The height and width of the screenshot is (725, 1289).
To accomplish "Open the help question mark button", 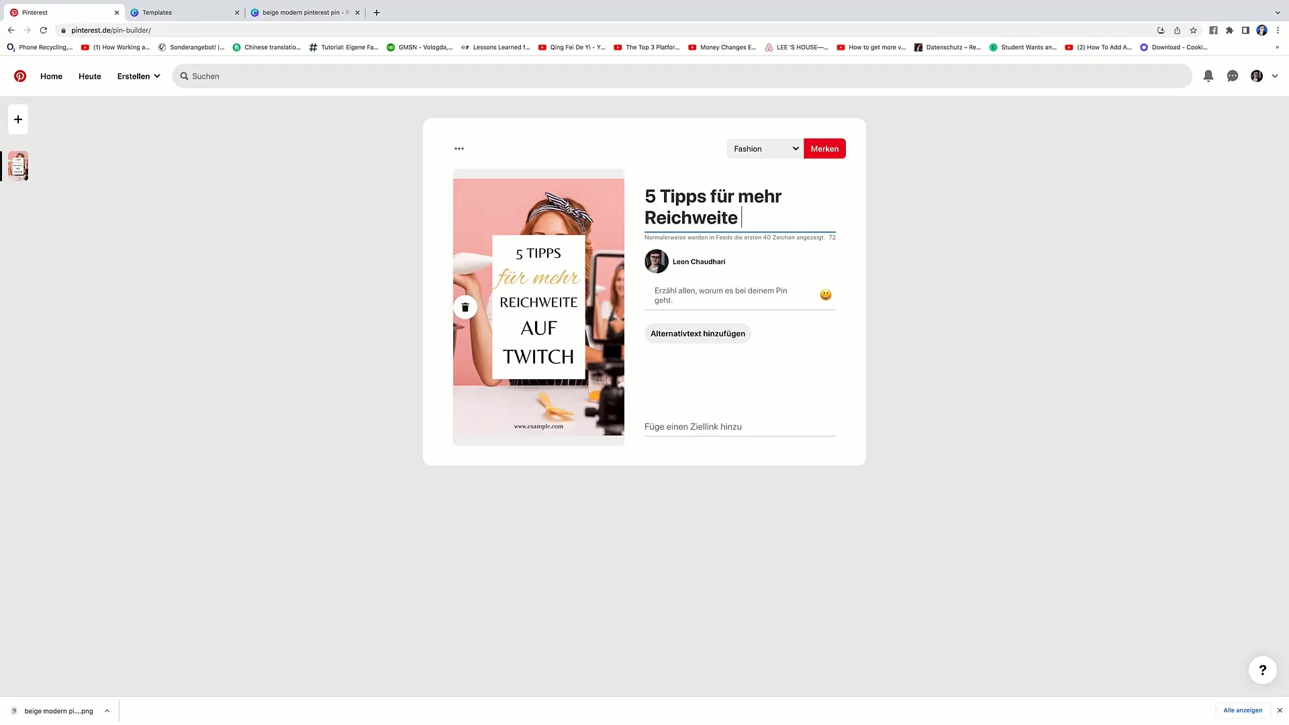I will (x=1262, y=670).
